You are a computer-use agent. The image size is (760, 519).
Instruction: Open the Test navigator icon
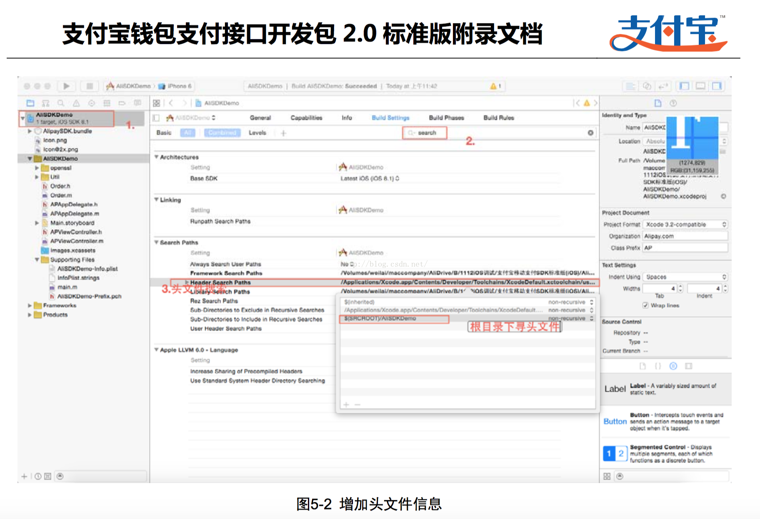point(92,103)
